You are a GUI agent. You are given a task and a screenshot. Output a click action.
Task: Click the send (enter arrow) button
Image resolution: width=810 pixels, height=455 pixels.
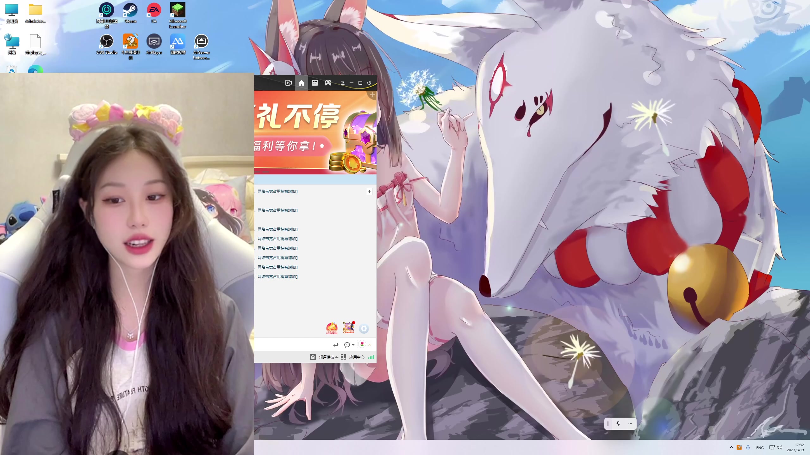point(336,345)
